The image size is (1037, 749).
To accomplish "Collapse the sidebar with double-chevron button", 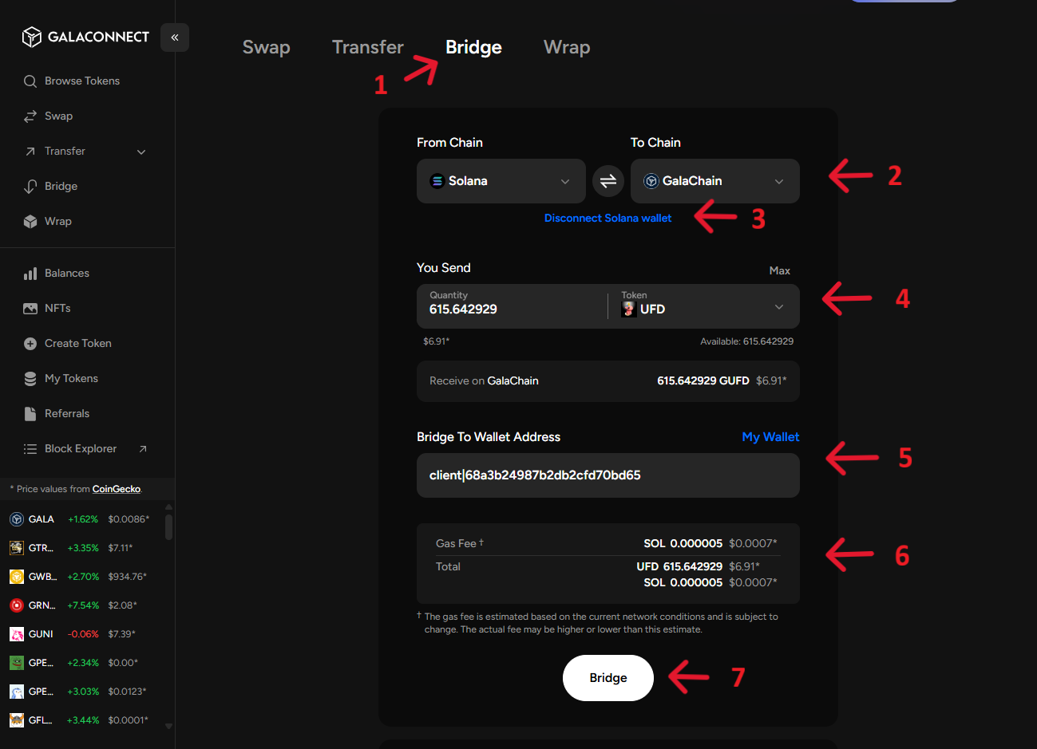I will point(175,37).
